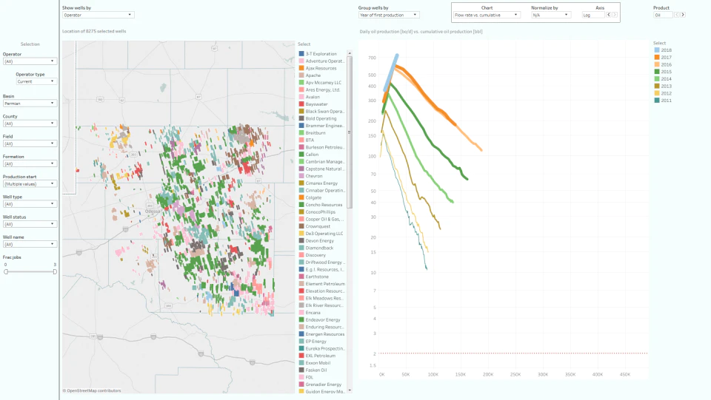Select the 2015 legend color swatch
711x400 pixels.
pos(657,72)
